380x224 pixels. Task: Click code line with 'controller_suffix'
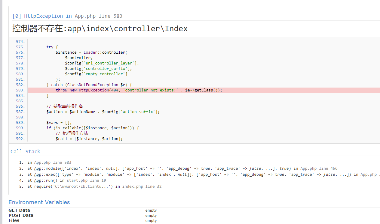click(x=98, y=69)
